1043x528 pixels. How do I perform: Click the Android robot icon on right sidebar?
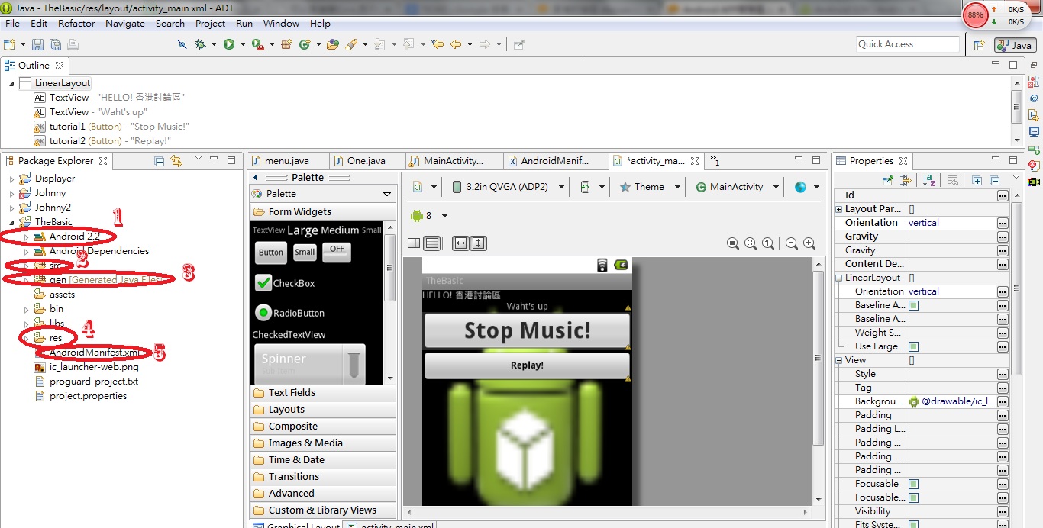1034,182
